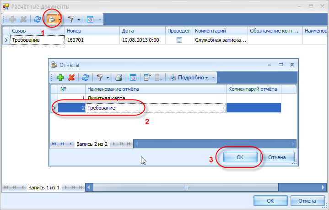The height and width of the screenshot is (210, 329).
Task: Refresh the Отчёты list
Action: coord(86,77)
